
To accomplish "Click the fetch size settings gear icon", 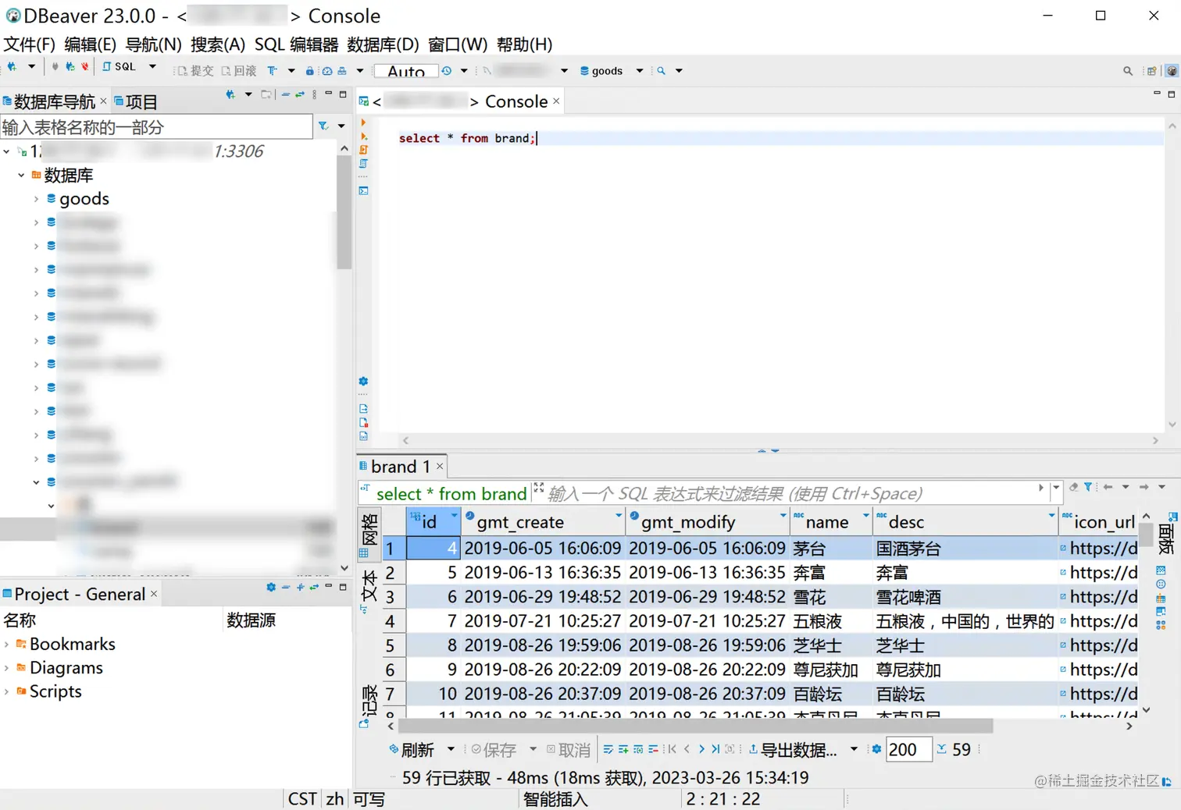I will coord(876,749).
